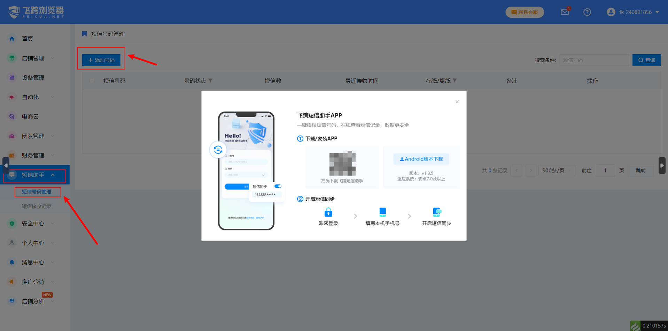The width and height of the screenshot is (668, 331).
Task: Click the 在线/离线 filter icon
Action: tap(455, 81)
